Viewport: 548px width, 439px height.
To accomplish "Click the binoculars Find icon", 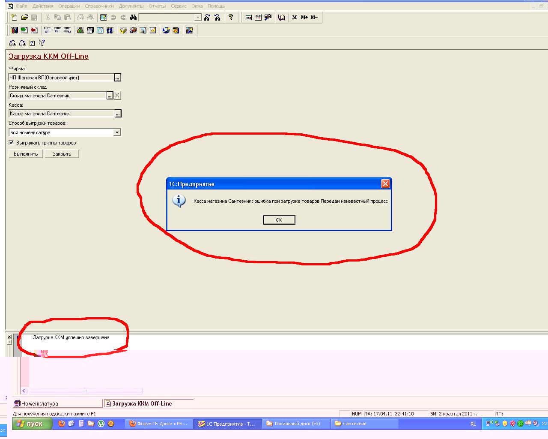I will point(133,18).
